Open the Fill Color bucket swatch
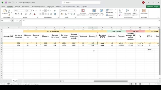The width and height of the screenshot is (161, 90). pyautogui.click(x=30, y=14)
